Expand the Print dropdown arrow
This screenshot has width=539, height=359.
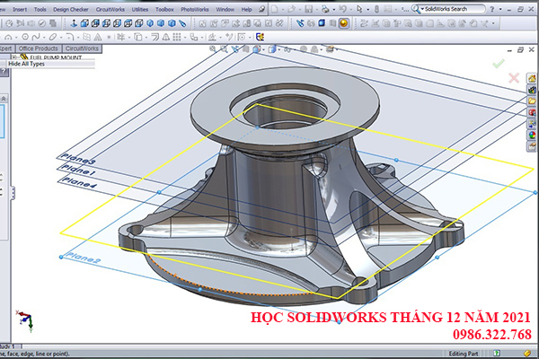coord(333,10)
